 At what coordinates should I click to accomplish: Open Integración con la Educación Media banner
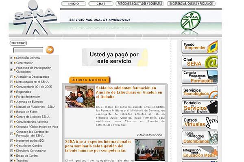pos(200,153)
